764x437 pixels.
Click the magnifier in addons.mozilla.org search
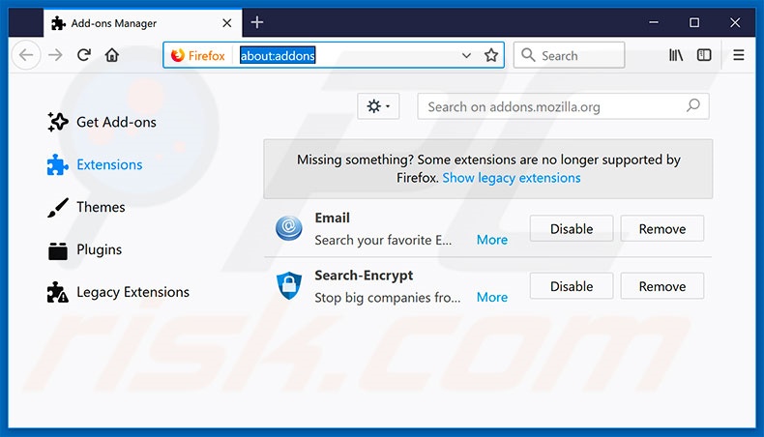[692, 105]
